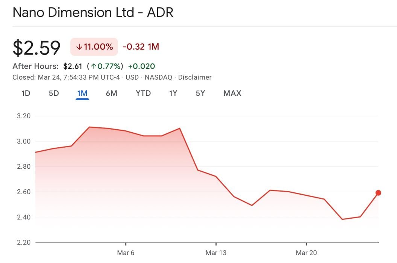Switch to the YTD tab
The width and height of the screenshot is (397, 263).
click(143, 93)
